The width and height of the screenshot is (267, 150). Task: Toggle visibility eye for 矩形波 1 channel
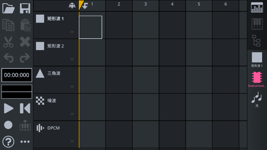click(72, 32)
